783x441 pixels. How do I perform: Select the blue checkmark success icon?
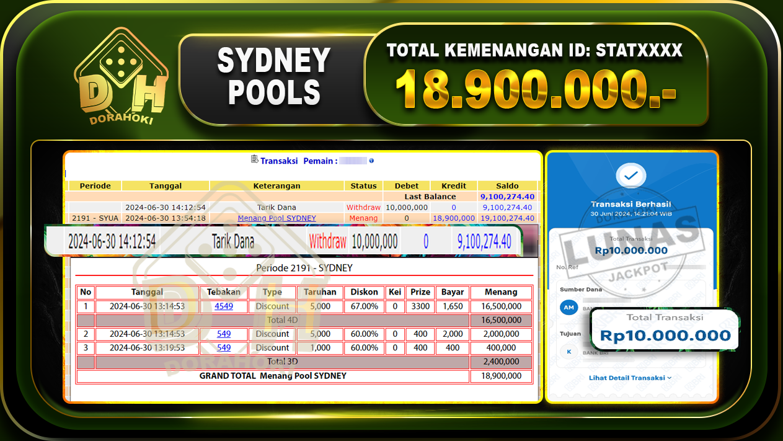(x=631, y=176)
